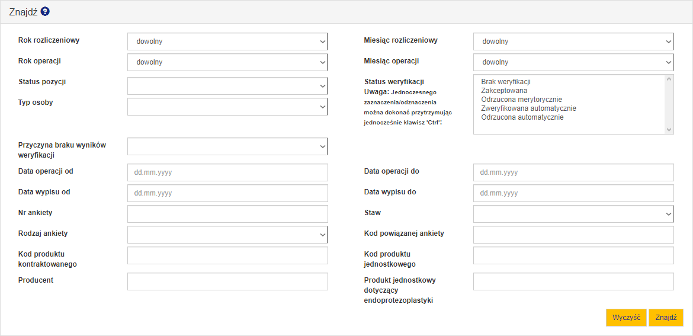Click into the Nr ankiety field
Viewport: 693px width, 336px height.
[x=227, y=214]
